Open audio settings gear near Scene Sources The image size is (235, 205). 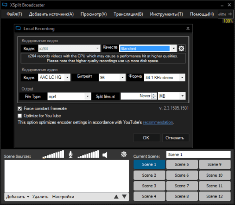[124, 154]
